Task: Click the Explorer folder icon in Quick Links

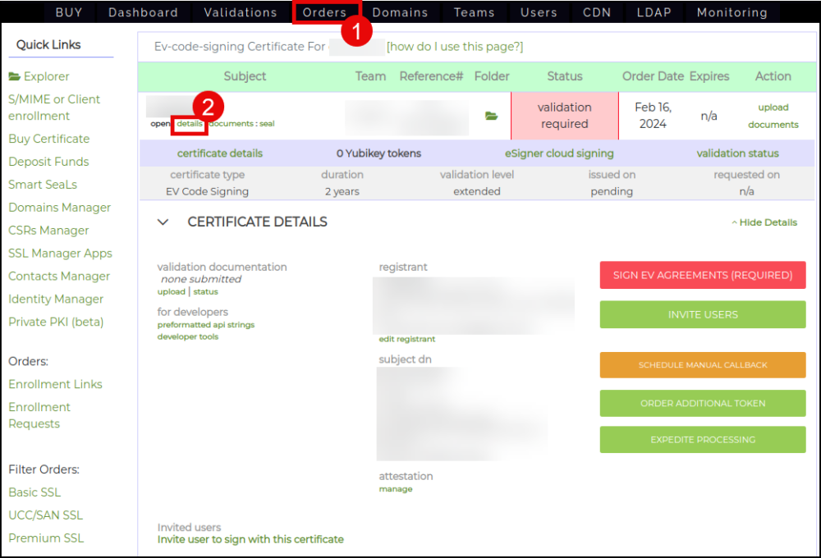Action: [x=15, y=76]
